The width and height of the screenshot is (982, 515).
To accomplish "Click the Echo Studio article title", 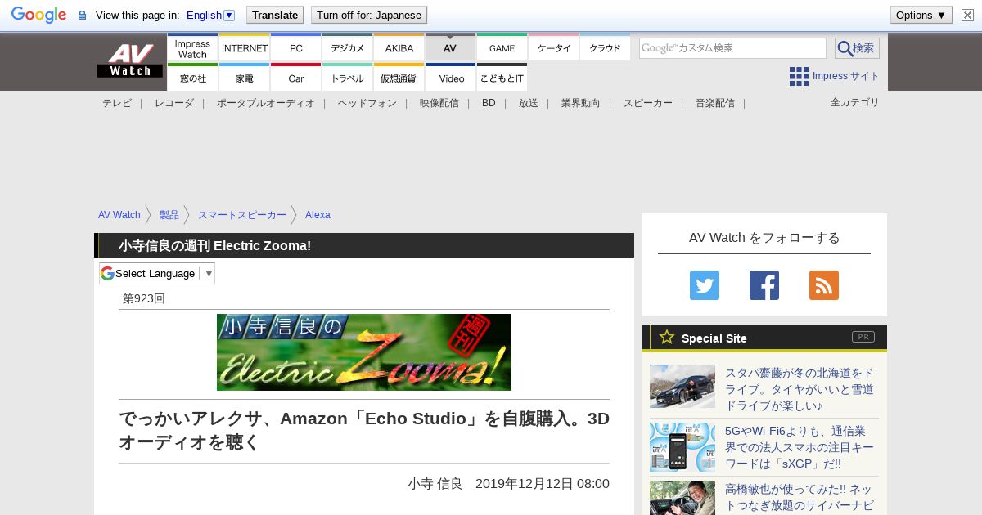I will pos(364,430).
